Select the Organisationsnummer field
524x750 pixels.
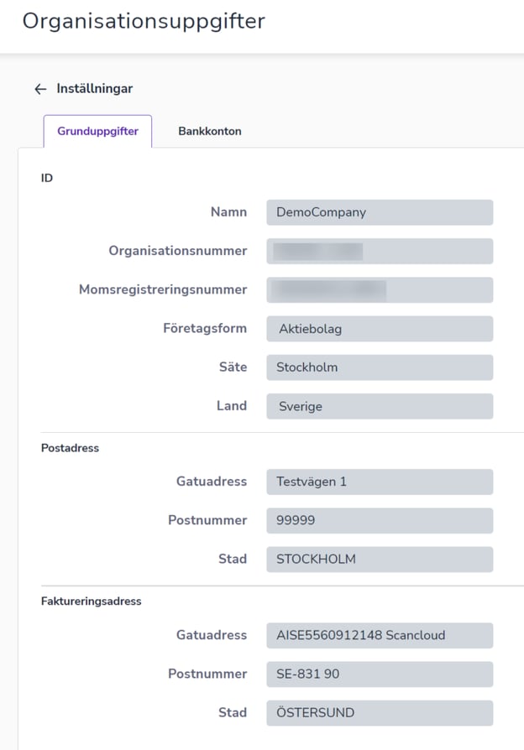(379, 251)
